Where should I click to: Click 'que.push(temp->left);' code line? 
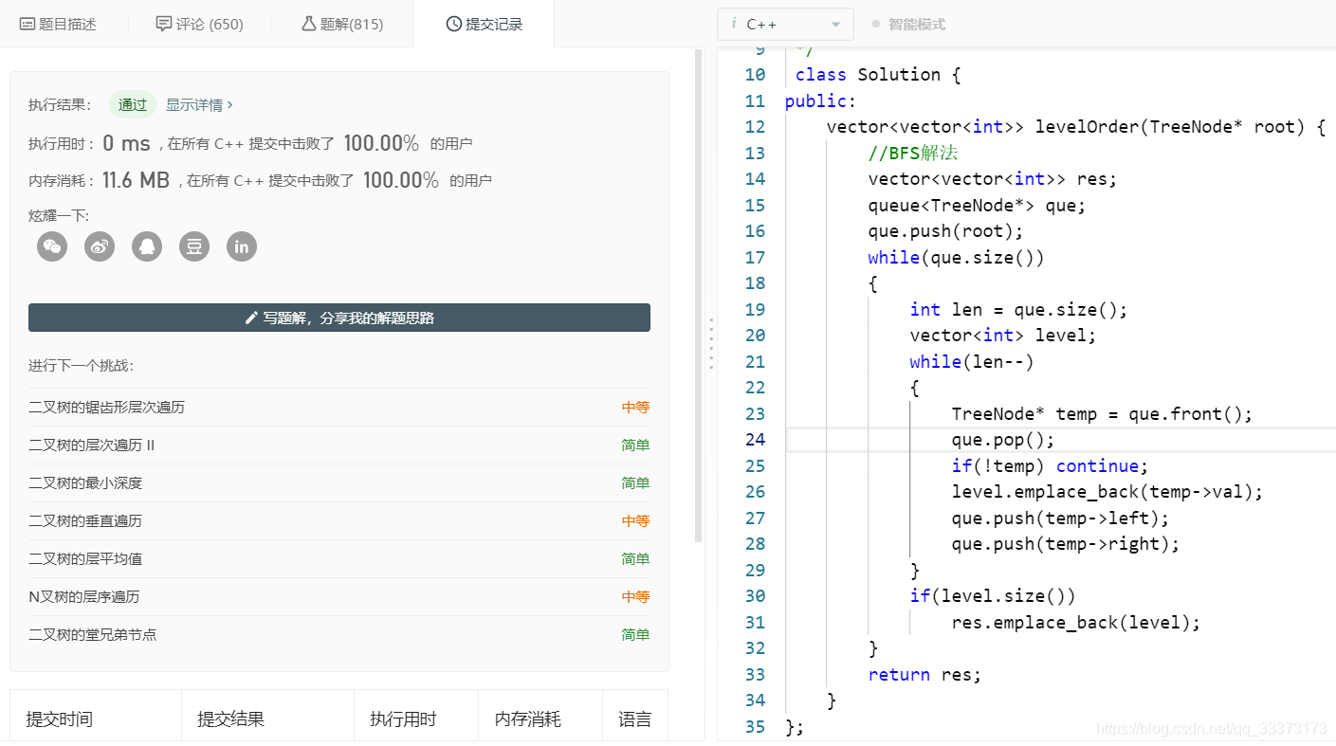(1060, 519)
